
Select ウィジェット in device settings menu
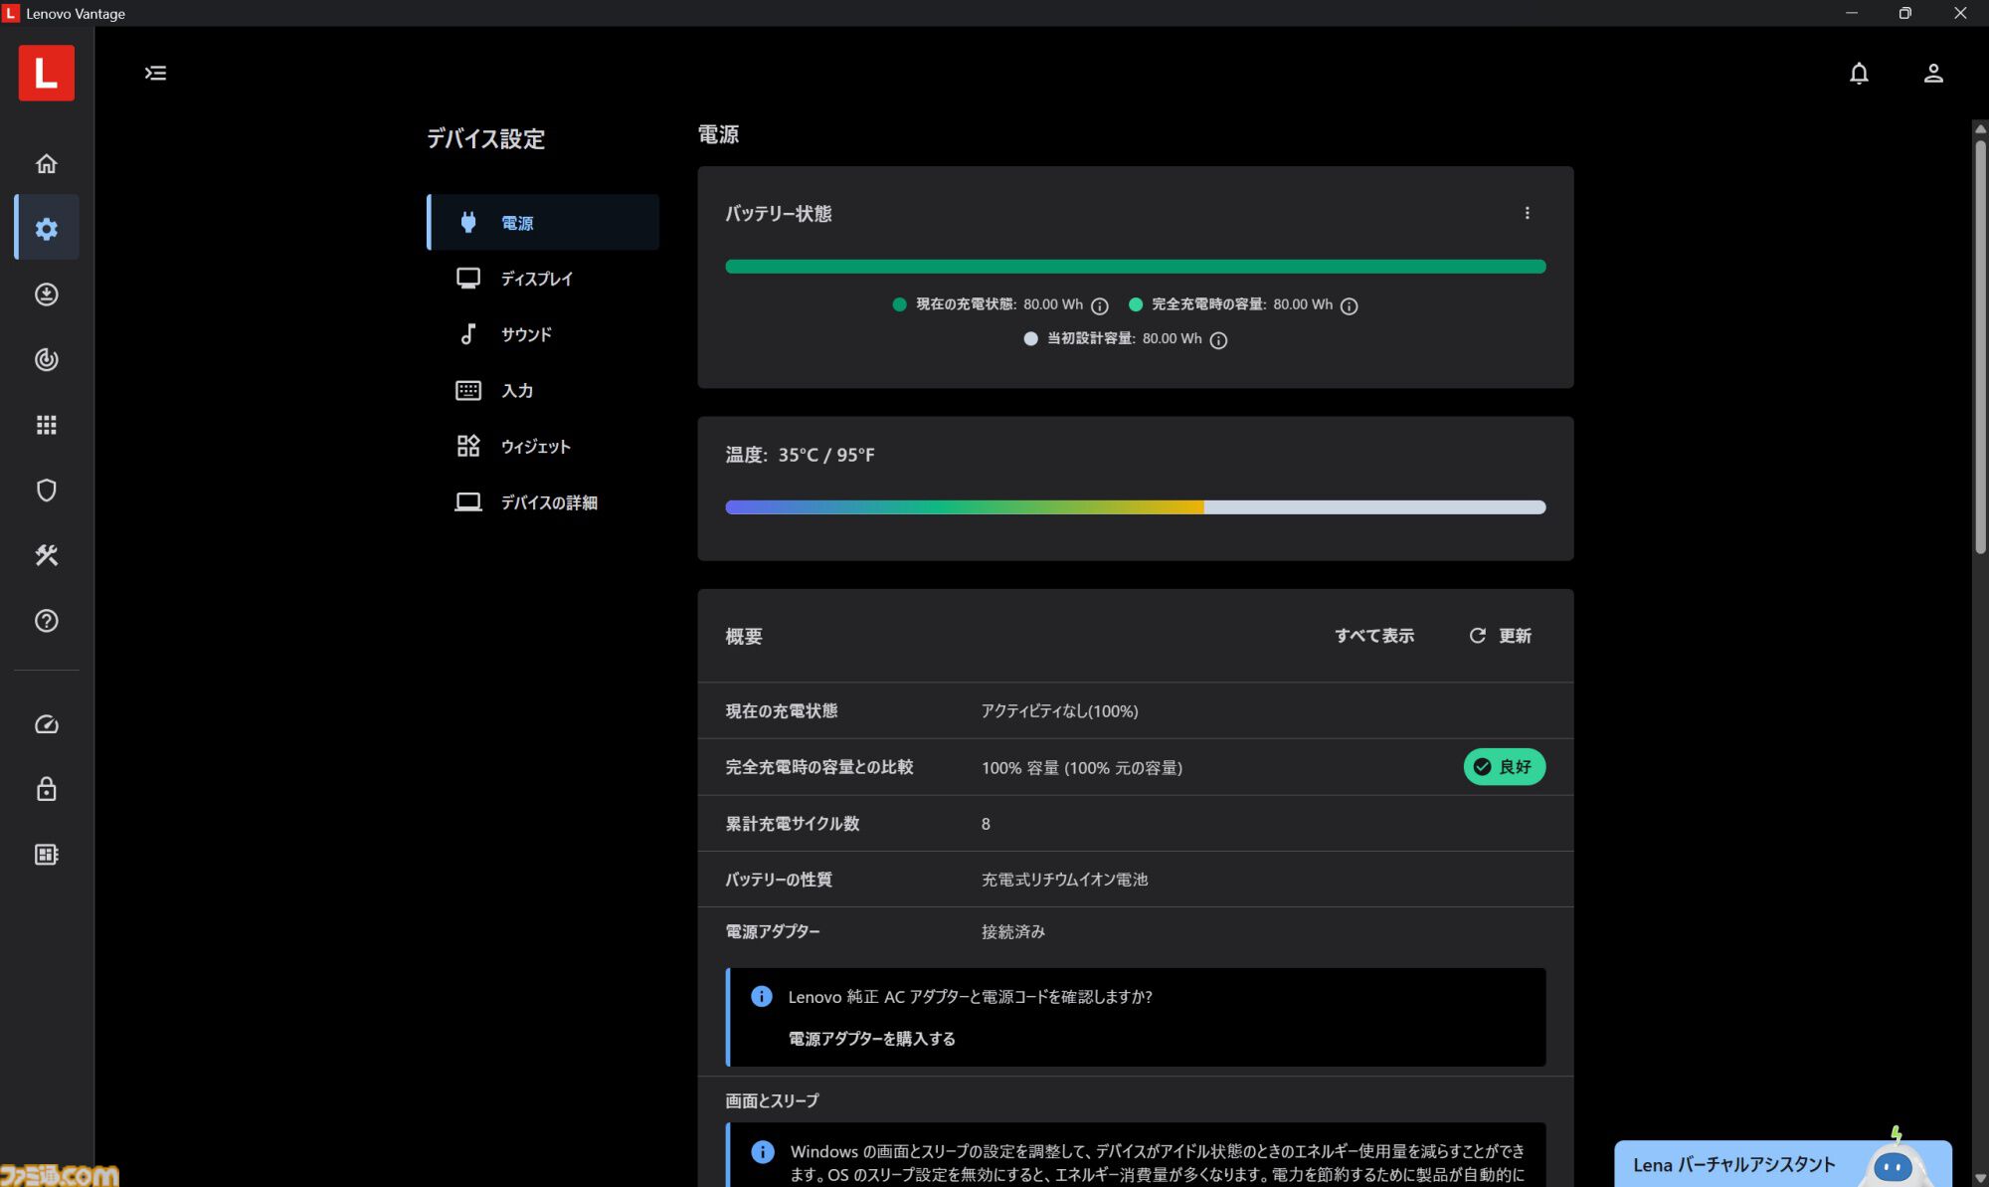pyautogui.click(x=543, y=446)
